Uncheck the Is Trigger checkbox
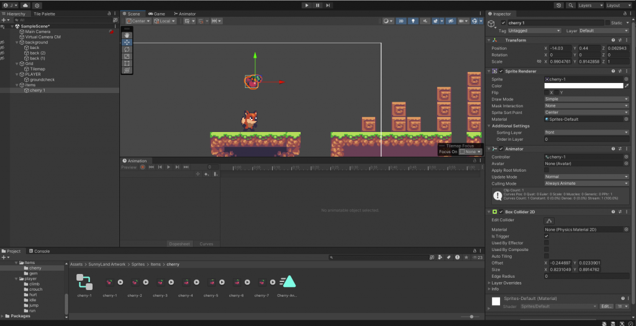The image size is (636, 326). [547, 236]
